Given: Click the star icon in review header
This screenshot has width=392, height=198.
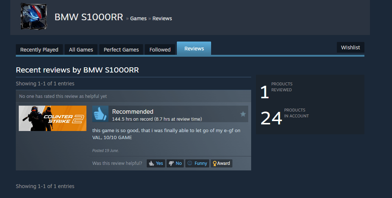Looking at the screenshot, I should click(243, 114).
